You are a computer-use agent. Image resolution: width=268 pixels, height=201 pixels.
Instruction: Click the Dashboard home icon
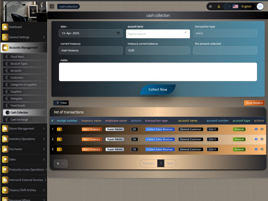point(5,27)
